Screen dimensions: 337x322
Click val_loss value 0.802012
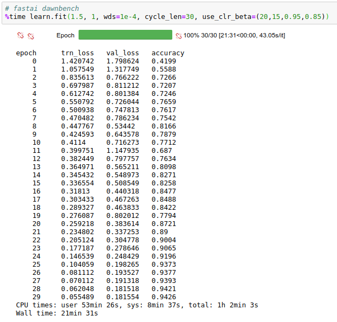coord(122,216)
